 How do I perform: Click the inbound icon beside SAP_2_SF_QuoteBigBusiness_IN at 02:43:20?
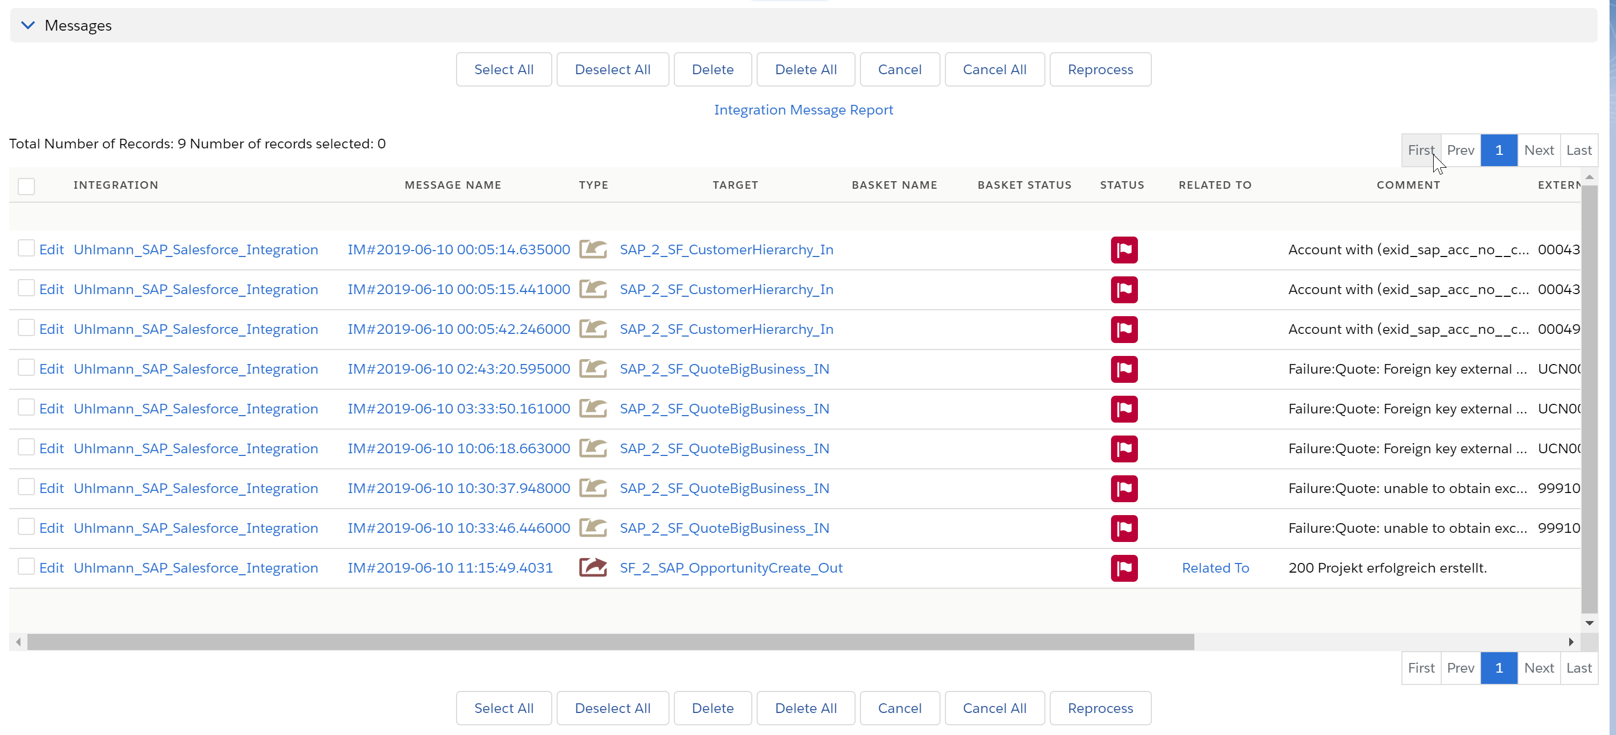594,369
